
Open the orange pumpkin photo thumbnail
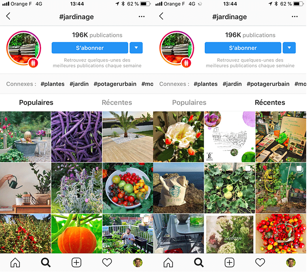pos(77,234)
